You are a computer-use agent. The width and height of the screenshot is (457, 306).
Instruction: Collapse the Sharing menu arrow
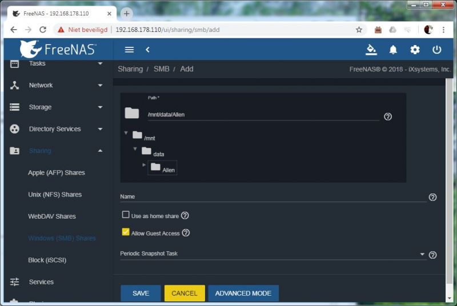[x=101, y=151]
